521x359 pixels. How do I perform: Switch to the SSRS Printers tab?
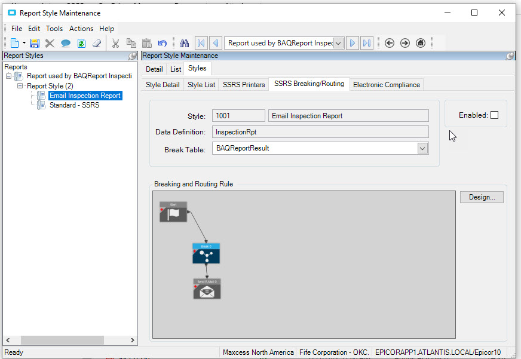point(244,85)
